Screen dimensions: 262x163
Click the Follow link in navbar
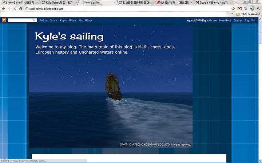coord(43,20)
